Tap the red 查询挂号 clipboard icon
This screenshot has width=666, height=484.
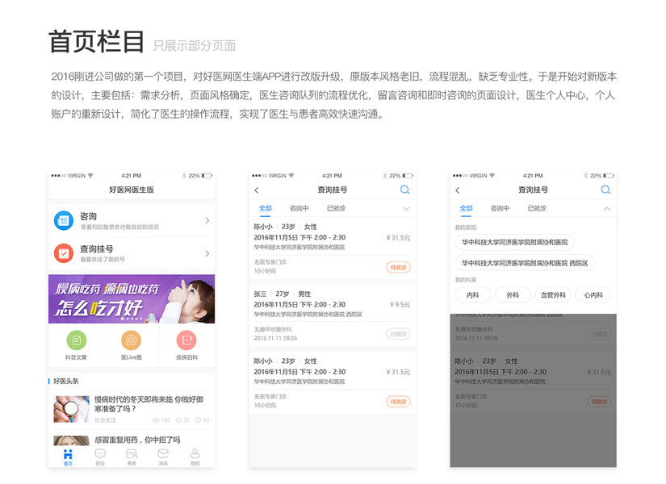(x=64, y=253)
